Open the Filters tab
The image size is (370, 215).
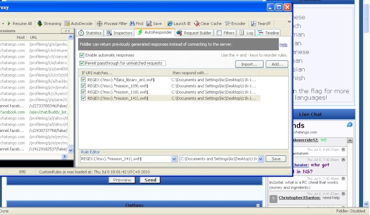point(225,33)
